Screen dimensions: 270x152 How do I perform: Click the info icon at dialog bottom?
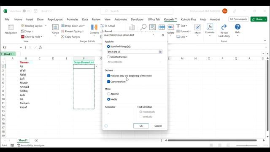[106, 126]
